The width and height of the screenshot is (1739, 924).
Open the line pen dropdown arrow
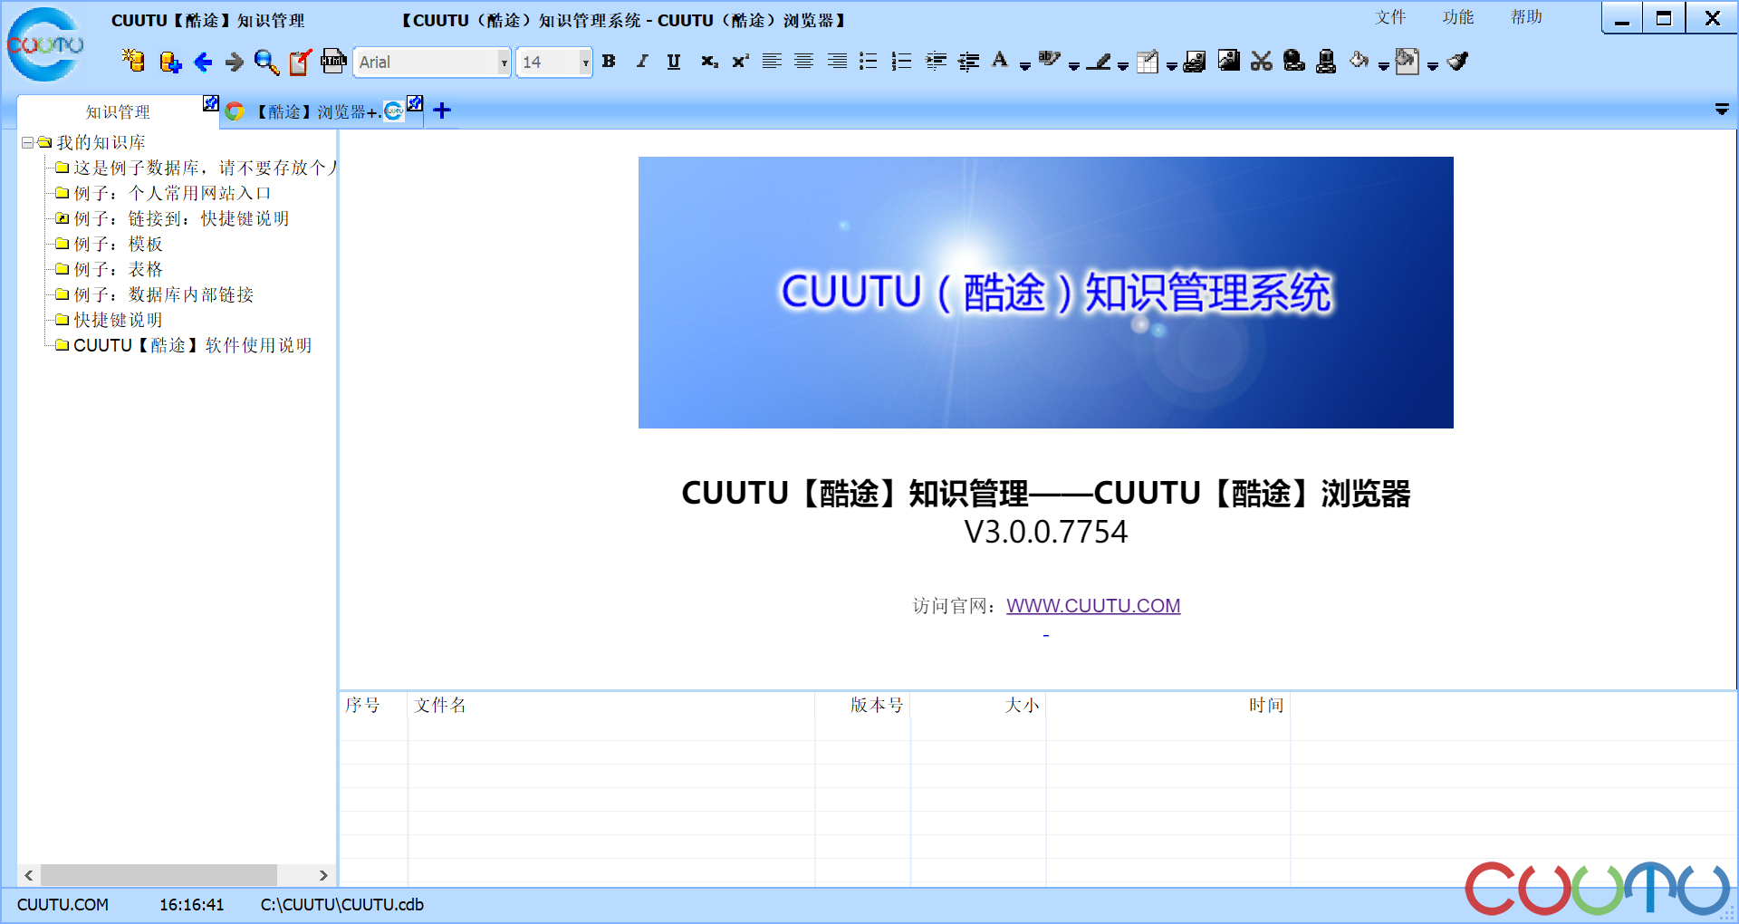pos(1123,65)
